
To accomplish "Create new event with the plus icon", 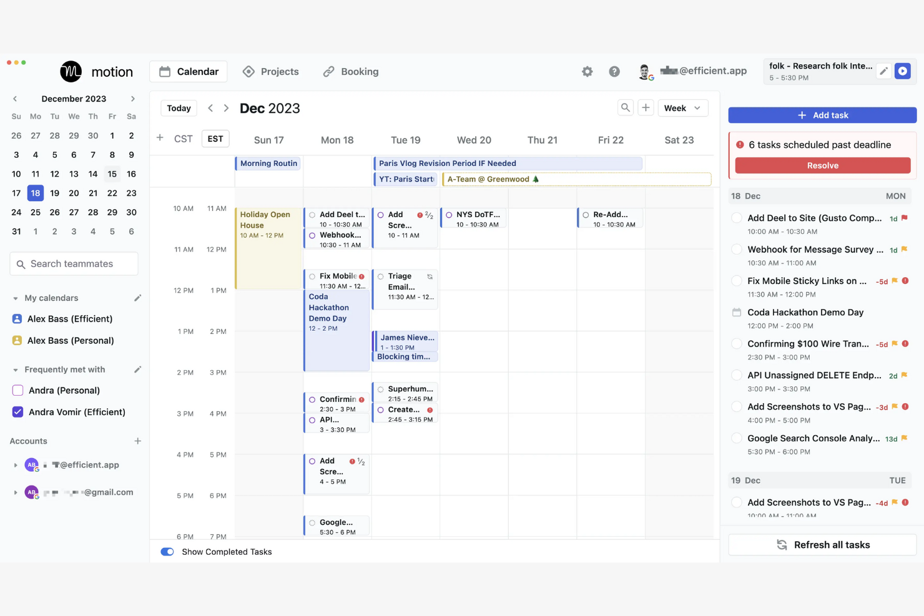I will 646,107.
